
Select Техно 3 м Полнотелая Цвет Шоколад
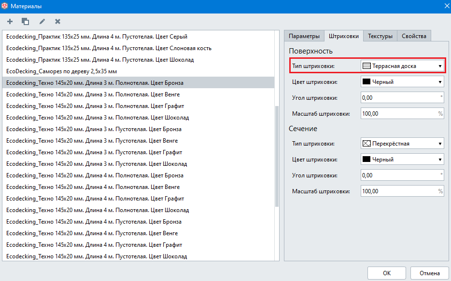pyautogui.click(x=139, y=118)
